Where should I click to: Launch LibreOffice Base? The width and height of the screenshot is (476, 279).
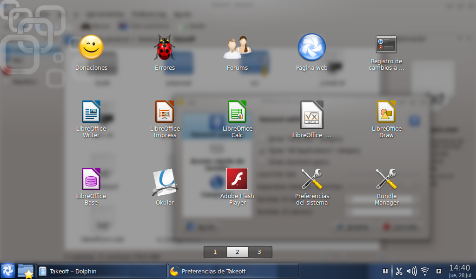click(91, 179)
